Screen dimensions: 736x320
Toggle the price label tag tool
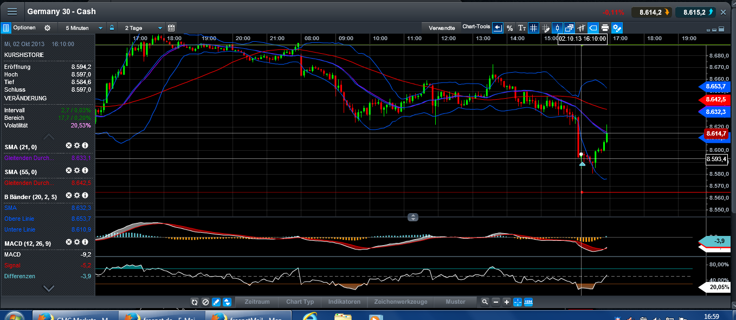[x=593, y=28]
